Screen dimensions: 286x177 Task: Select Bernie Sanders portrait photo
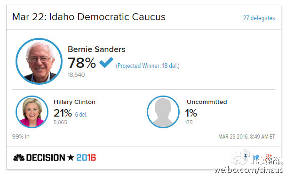point(39,61)
